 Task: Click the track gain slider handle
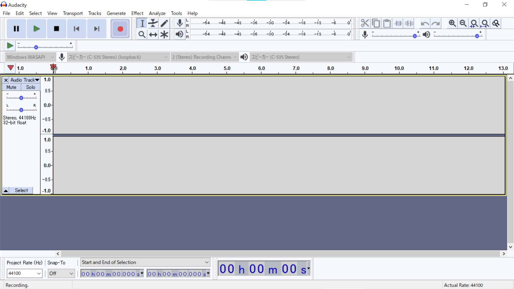coord(21,98)
